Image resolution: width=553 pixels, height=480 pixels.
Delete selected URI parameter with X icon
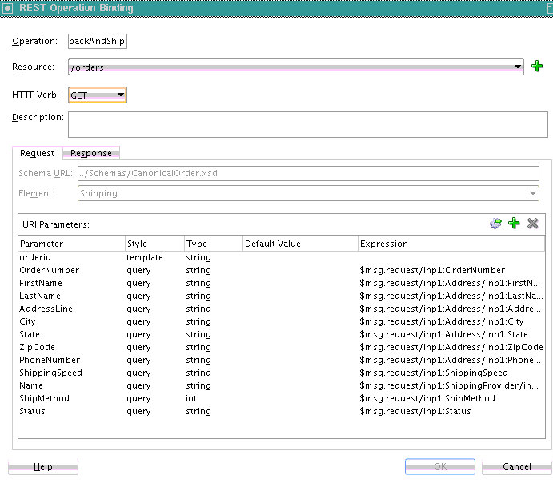(x=532, y=224)
